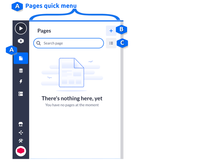Click the Pages panel heading
The width and height of the screenshot is (197, 165).
[44, 31]
